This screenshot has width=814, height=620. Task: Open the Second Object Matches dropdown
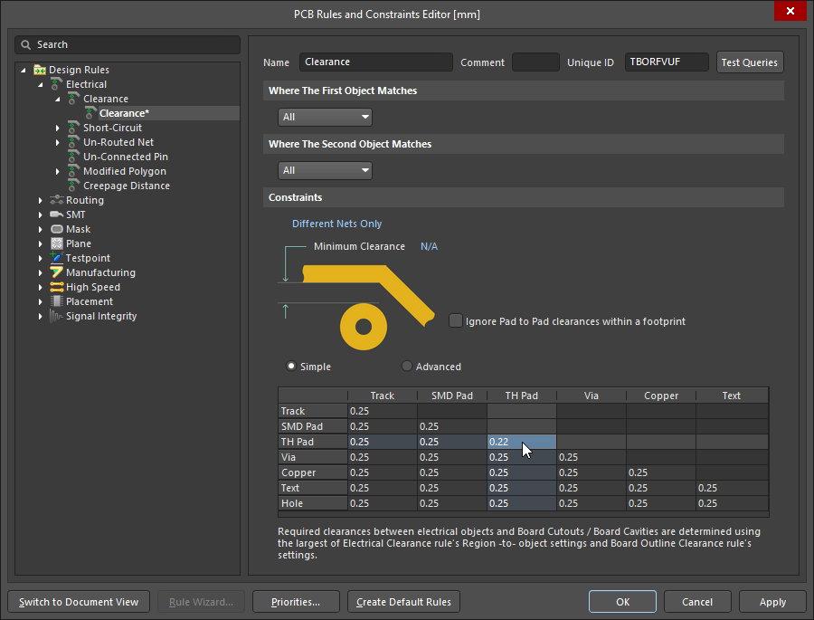pyautogui.click(x=325, y=170)
